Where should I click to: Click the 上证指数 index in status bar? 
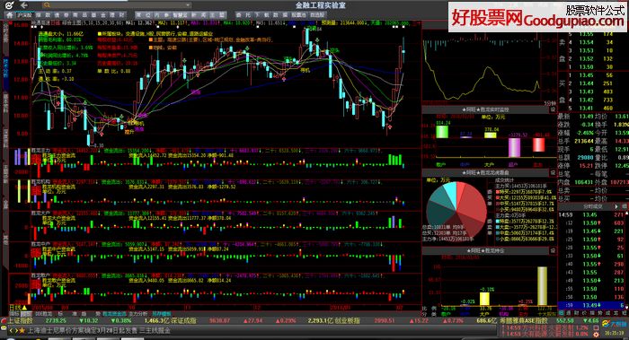pos(20,321)
